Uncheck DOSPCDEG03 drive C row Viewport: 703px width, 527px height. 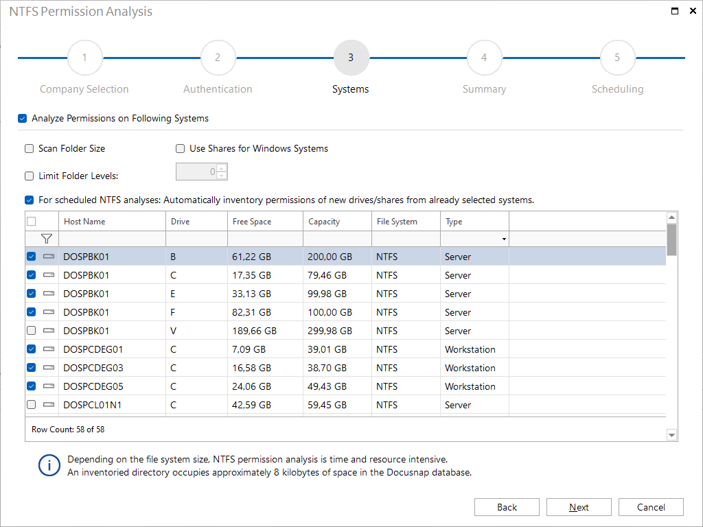[32, 368]
